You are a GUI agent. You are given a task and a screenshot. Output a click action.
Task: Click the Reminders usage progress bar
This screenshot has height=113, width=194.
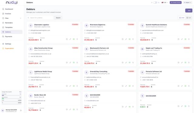(x=12, y=99)
